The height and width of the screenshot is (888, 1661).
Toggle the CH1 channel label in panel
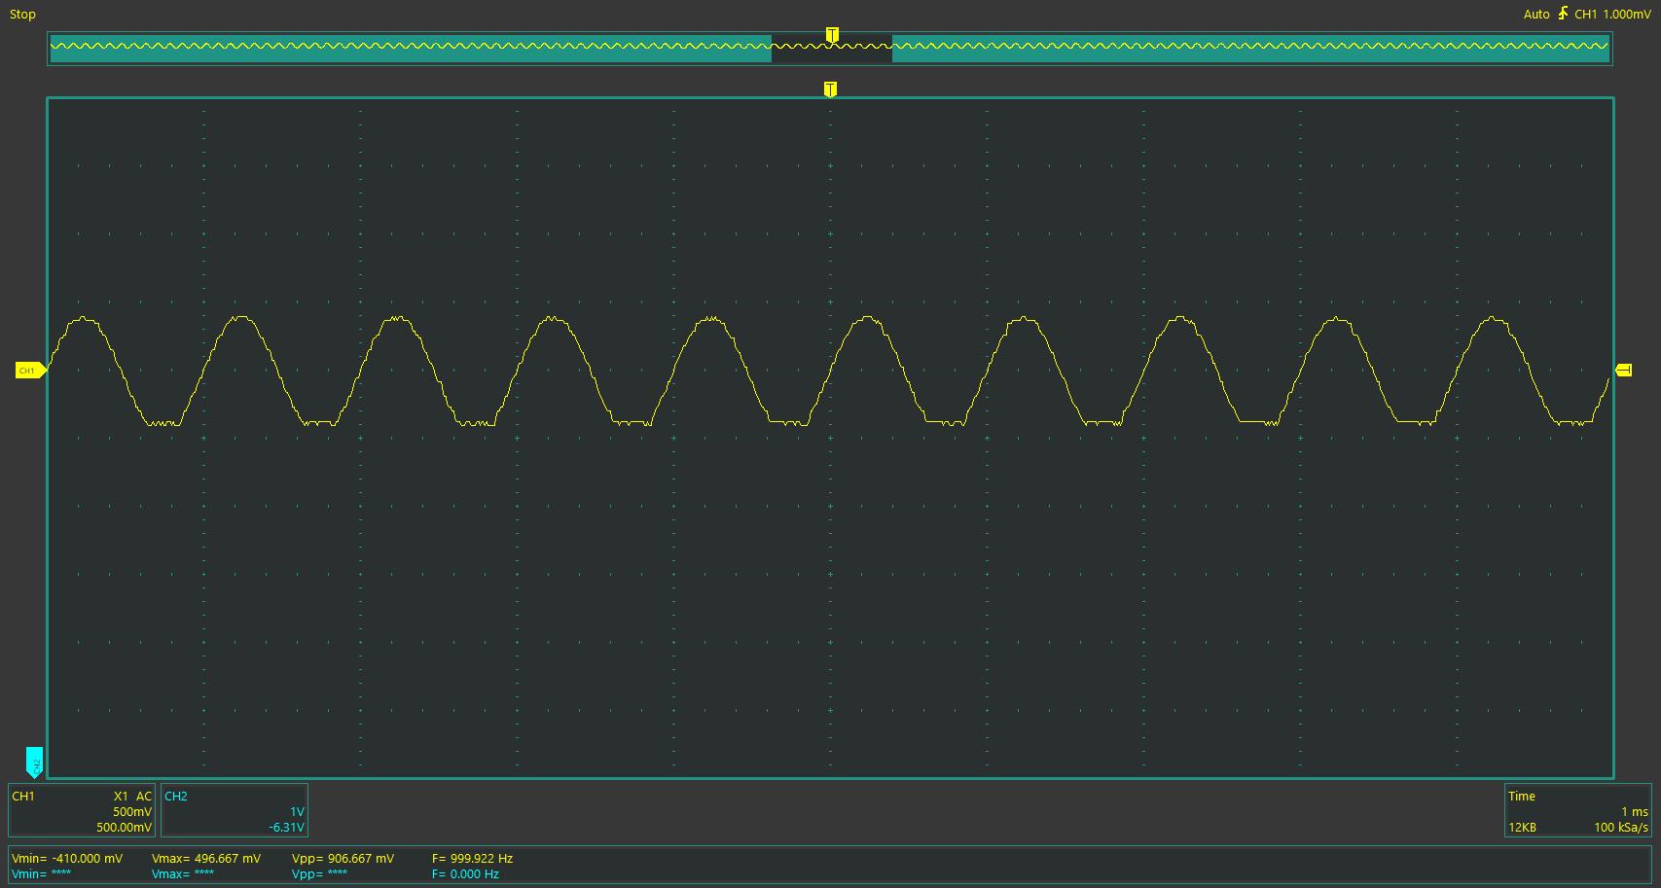click(23, 797)
